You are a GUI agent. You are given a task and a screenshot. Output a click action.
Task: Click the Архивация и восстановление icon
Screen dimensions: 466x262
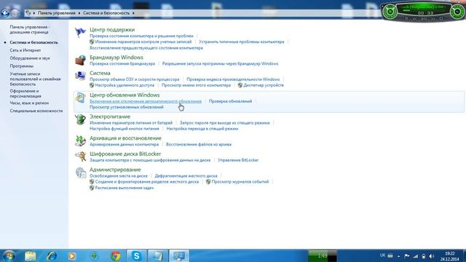point(80,140)
